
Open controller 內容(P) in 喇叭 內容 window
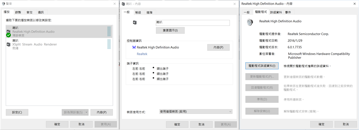(218, 48)
